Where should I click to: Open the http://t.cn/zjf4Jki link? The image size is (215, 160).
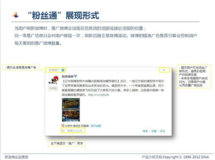point(99,95)
